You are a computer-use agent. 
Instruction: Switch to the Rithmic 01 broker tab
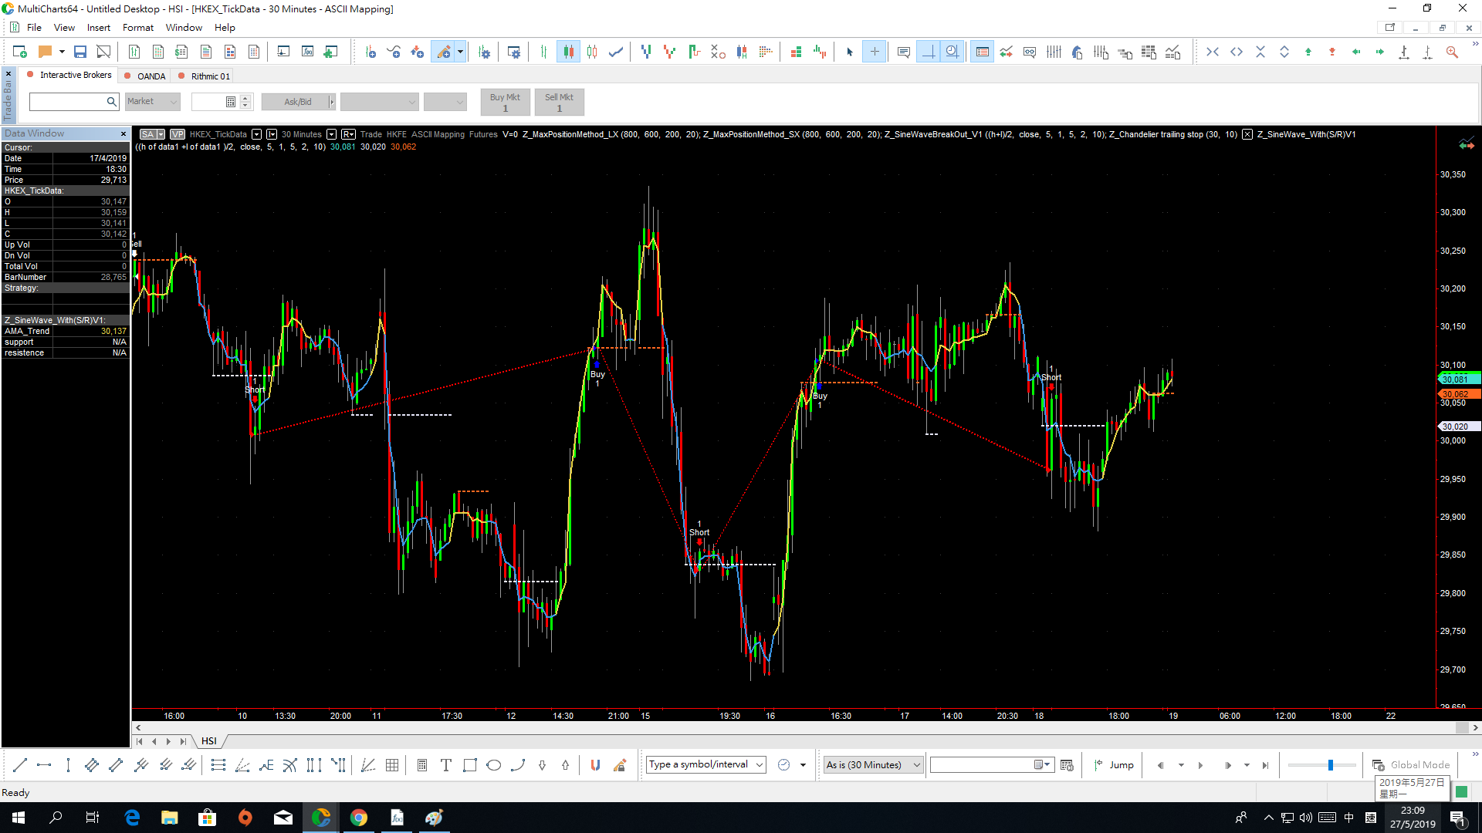(x=205, y=76)
